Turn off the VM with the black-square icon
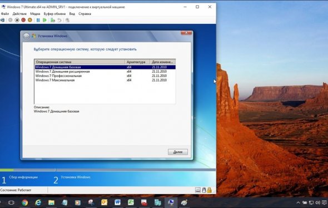Screen dimensions: 328x208 [x=17, y=20]
